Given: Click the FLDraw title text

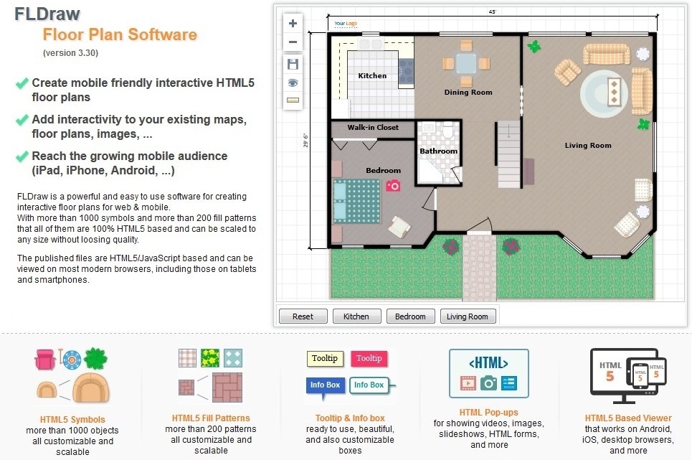Looking at the screenshot, I should (x=47, y=14).
